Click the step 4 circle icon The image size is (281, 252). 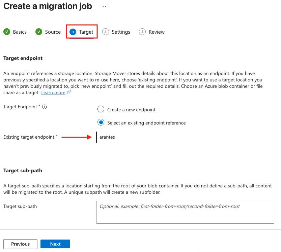(x=106, y=32)
